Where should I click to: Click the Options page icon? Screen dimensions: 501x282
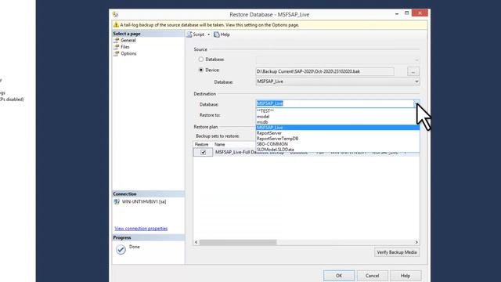117,54
